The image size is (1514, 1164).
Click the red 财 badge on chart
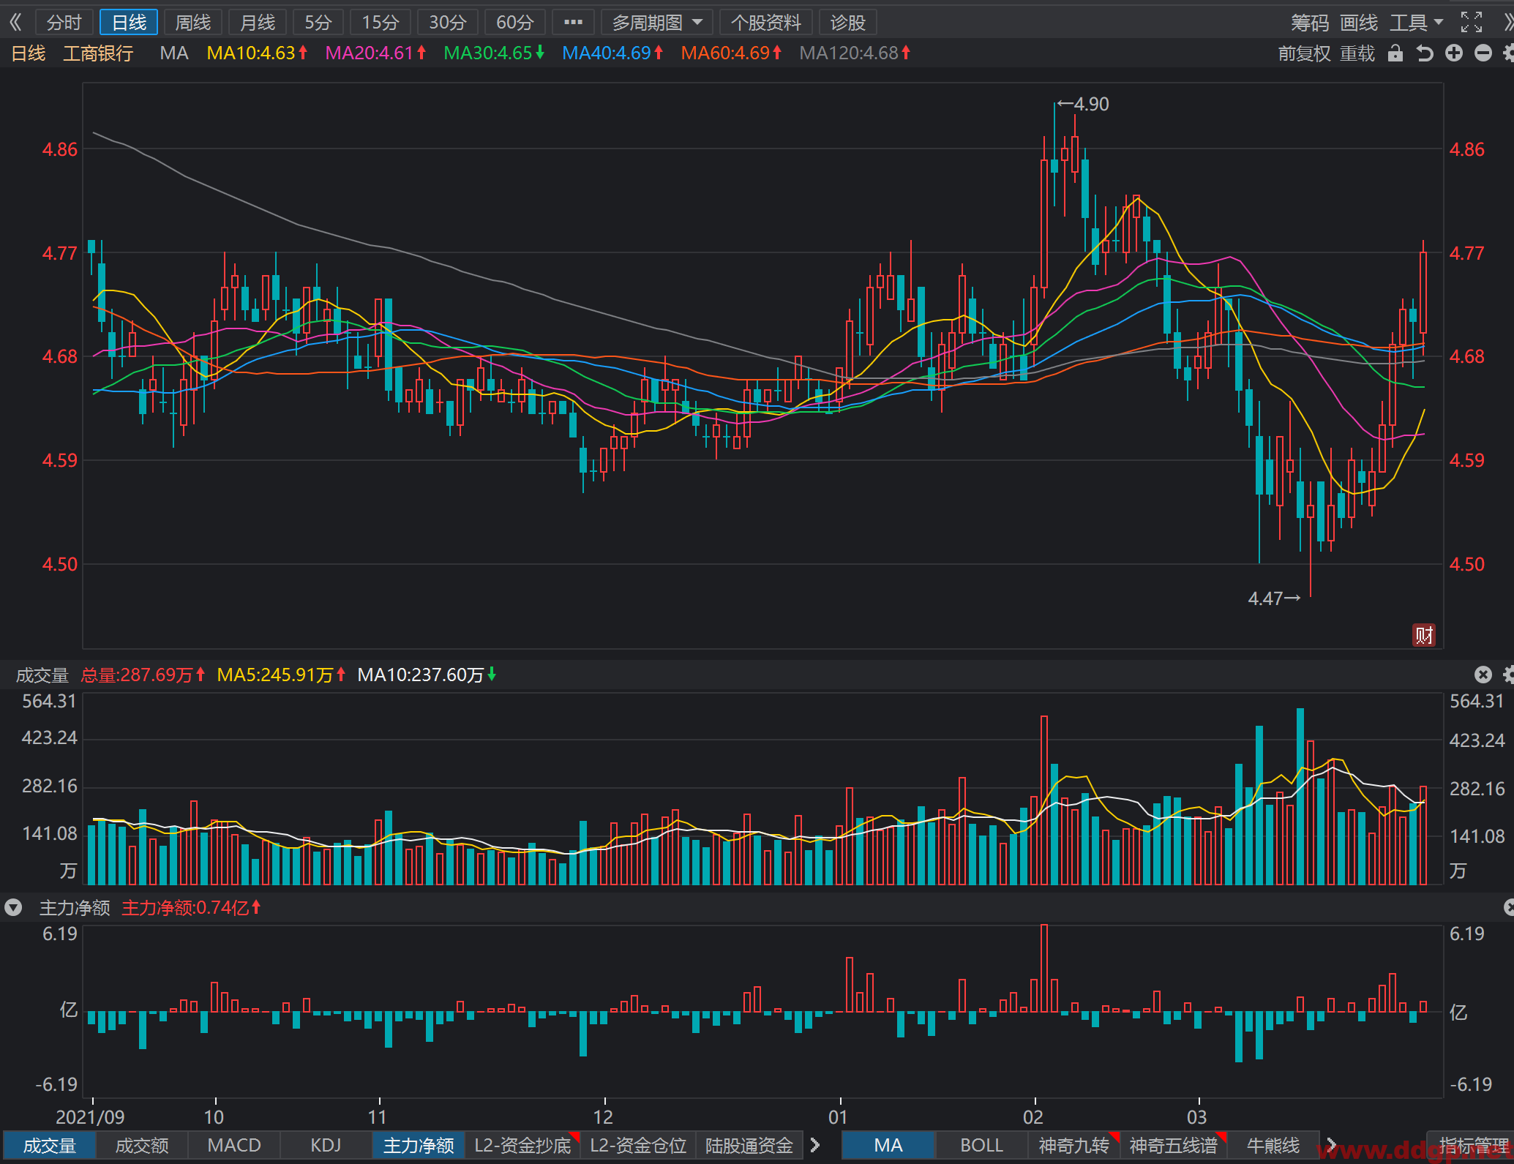click(1423, 635)
